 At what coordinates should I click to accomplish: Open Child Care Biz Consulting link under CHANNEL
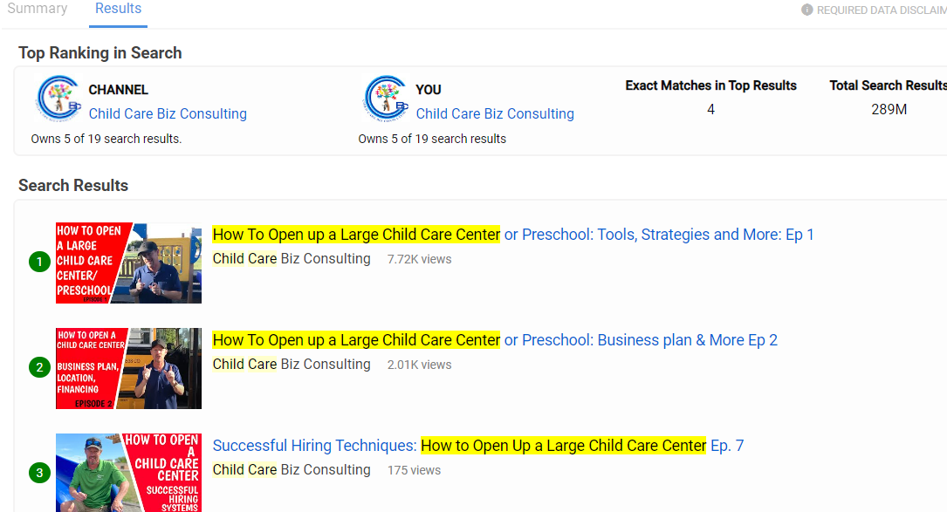click(x=168, y=113)
